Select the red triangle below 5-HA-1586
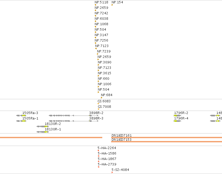Image resolution: width=222 pixels, height=174 pixels. coord(99,156)
